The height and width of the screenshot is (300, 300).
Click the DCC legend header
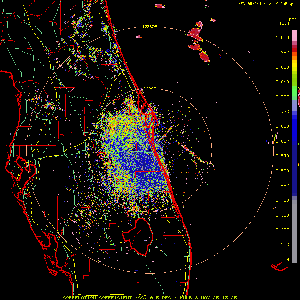[x=293, y=20]
